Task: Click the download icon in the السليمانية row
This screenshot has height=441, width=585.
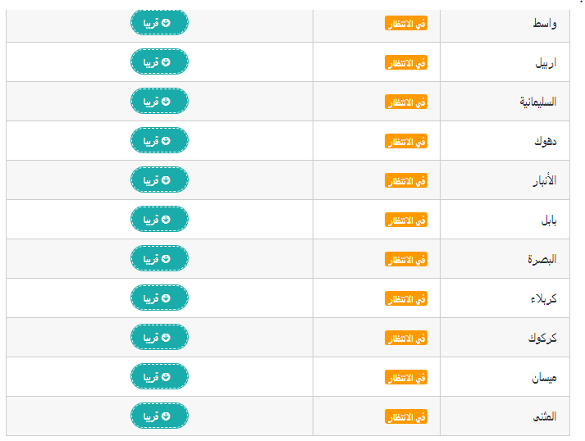Action: pos(166,102)
